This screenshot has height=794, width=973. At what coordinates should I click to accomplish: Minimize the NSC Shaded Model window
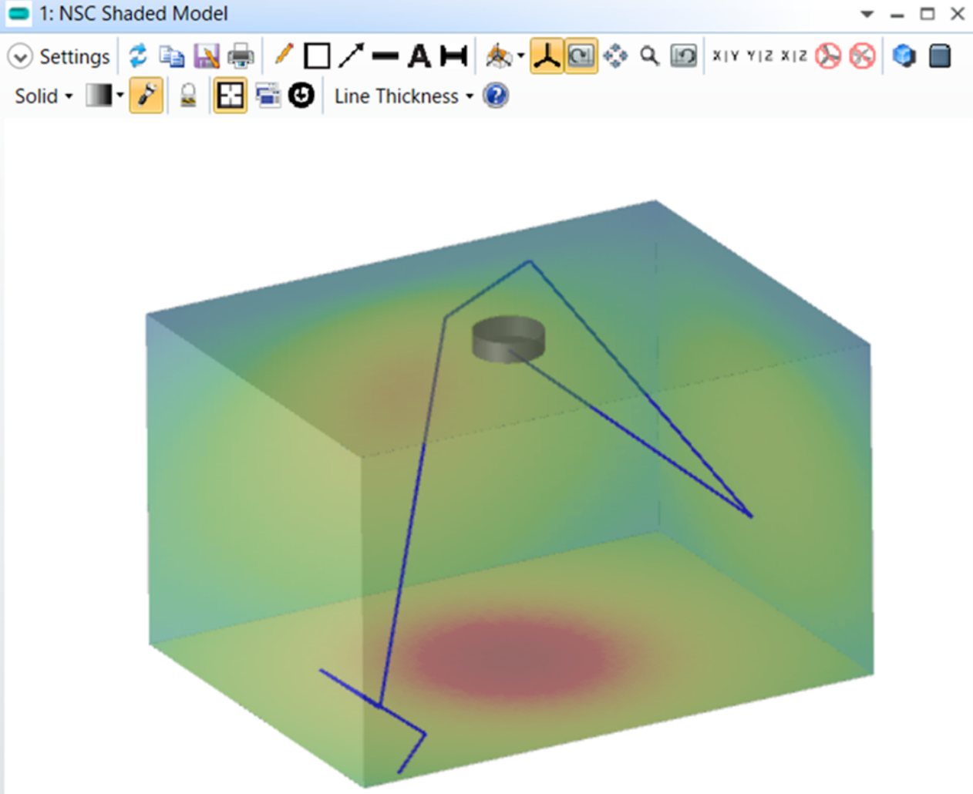point(897,15)
